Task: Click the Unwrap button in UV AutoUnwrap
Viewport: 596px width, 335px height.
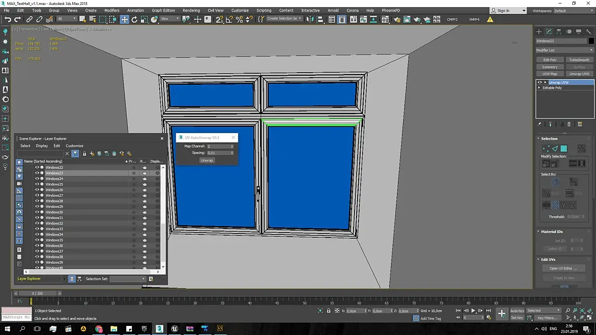Action: [x=207, y=160]
